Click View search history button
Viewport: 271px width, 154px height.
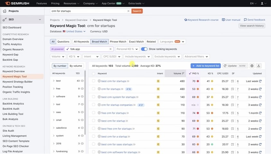252,26
